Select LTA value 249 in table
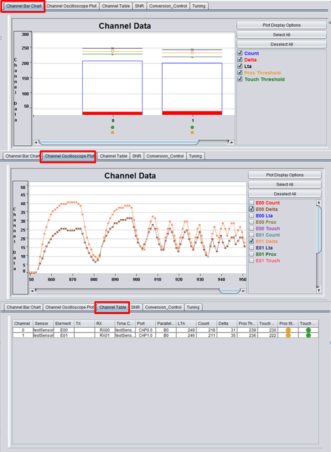Viewport: 331px width, 452px height. pos(186,330)
